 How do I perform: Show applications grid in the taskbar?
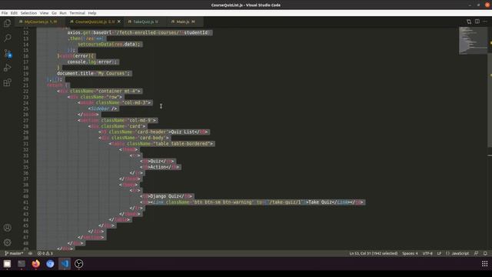(x=485, y=264)
